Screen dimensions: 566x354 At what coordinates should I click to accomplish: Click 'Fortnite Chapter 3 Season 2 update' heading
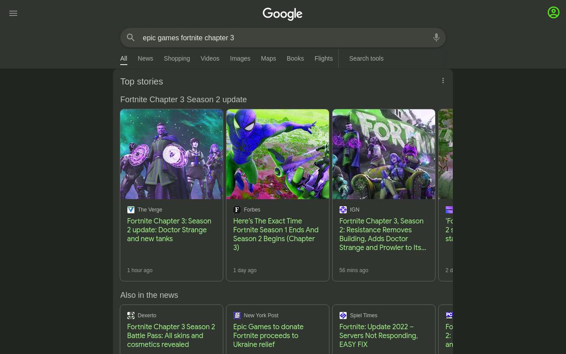[x=184, y=100]
